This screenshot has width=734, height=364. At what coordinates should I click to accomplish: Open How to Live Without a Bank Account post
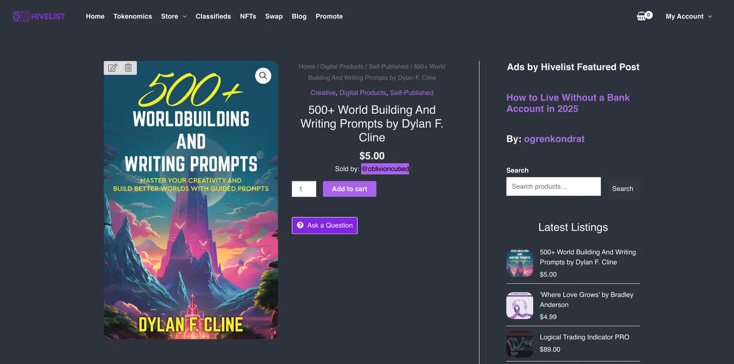coord(568,103)
